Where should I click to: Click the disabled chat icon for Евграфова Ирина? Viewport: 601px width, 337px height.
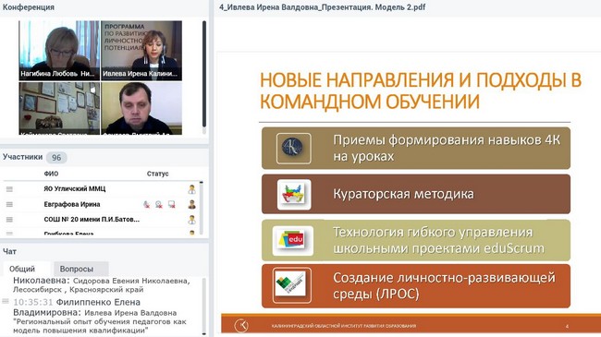[171, 204]
